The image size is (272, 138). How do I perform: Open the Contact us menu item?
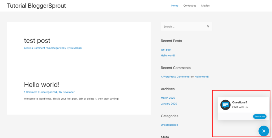tap(190, 6)
